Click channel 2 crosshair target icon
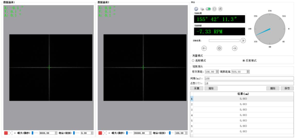 click(105, 133)
